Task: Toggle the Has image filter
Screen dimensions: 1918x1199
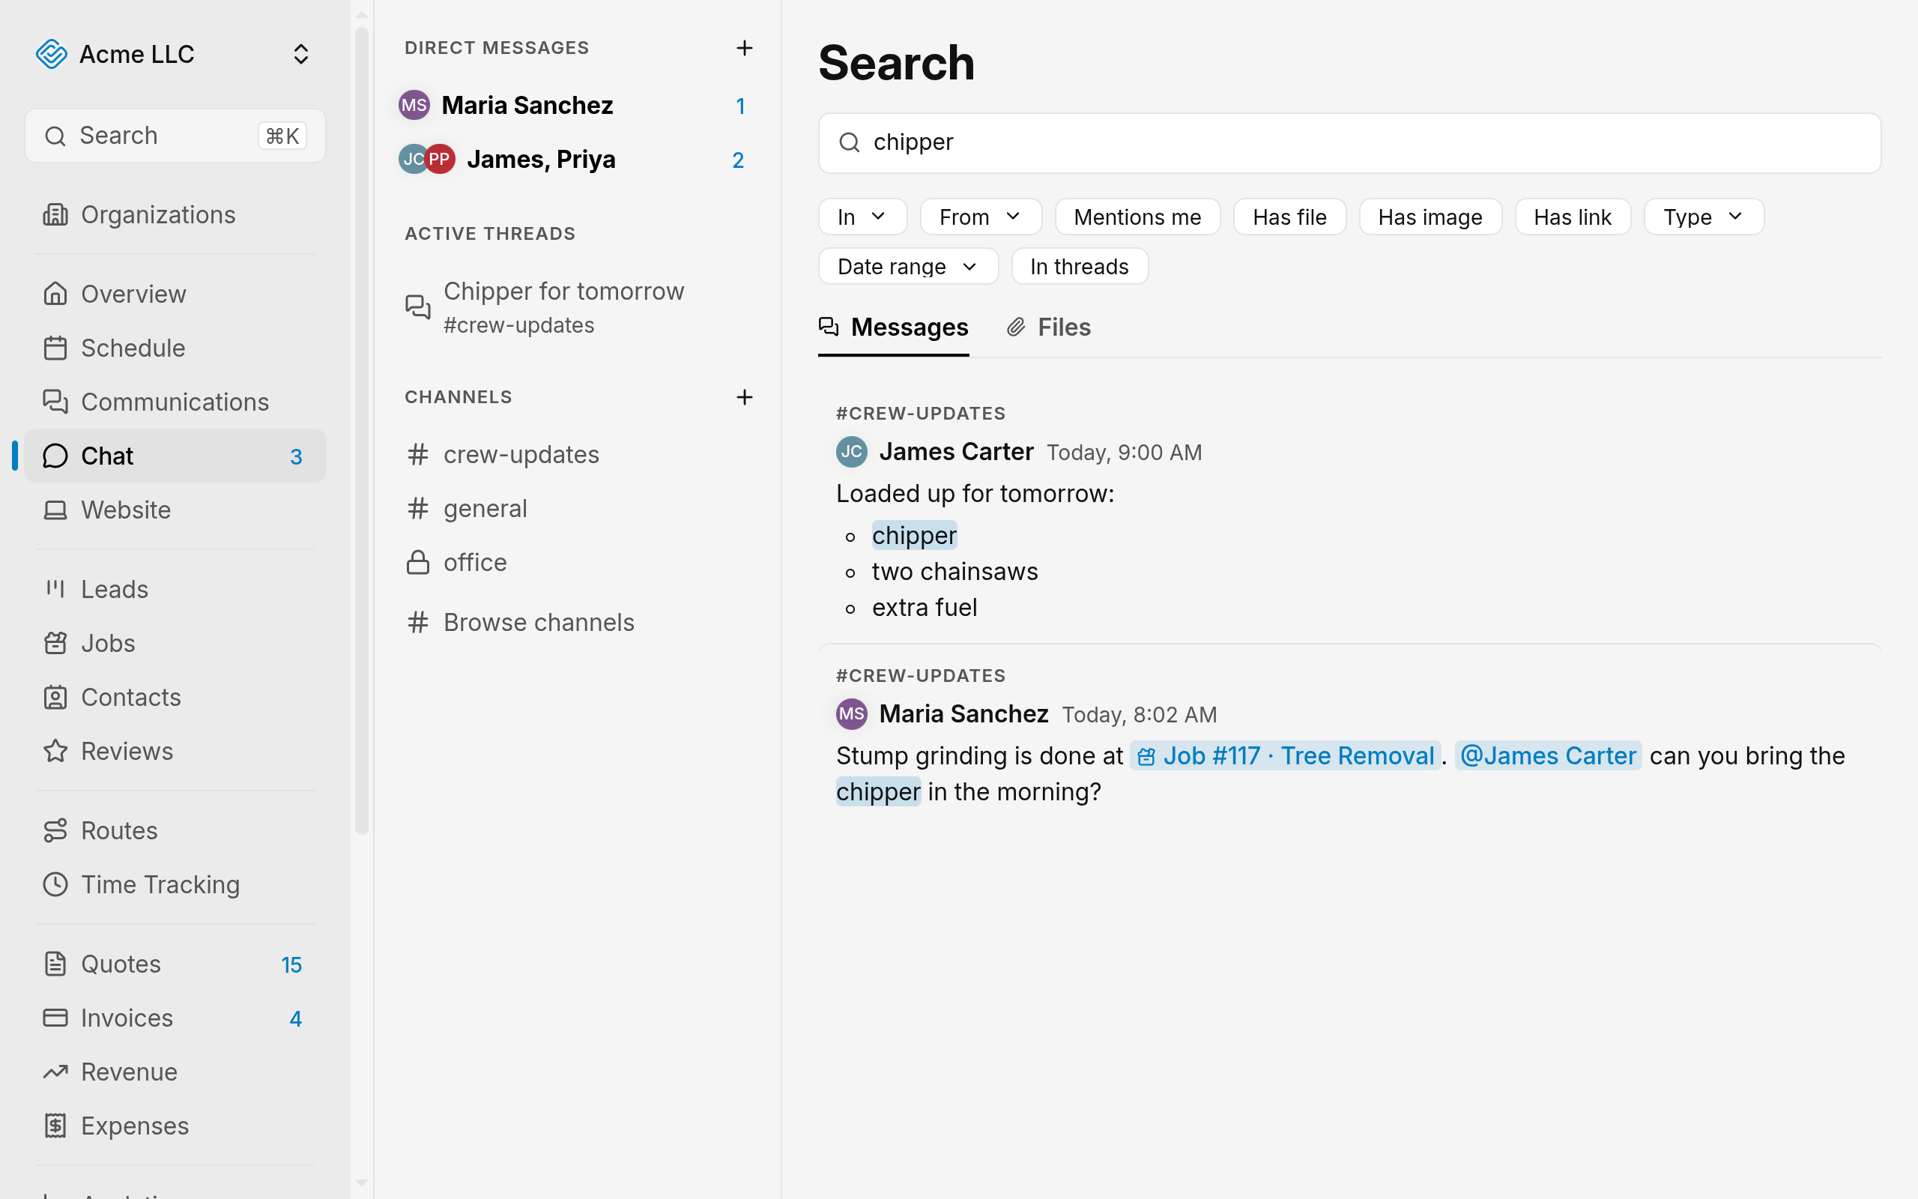Action: click(1430, 217)
